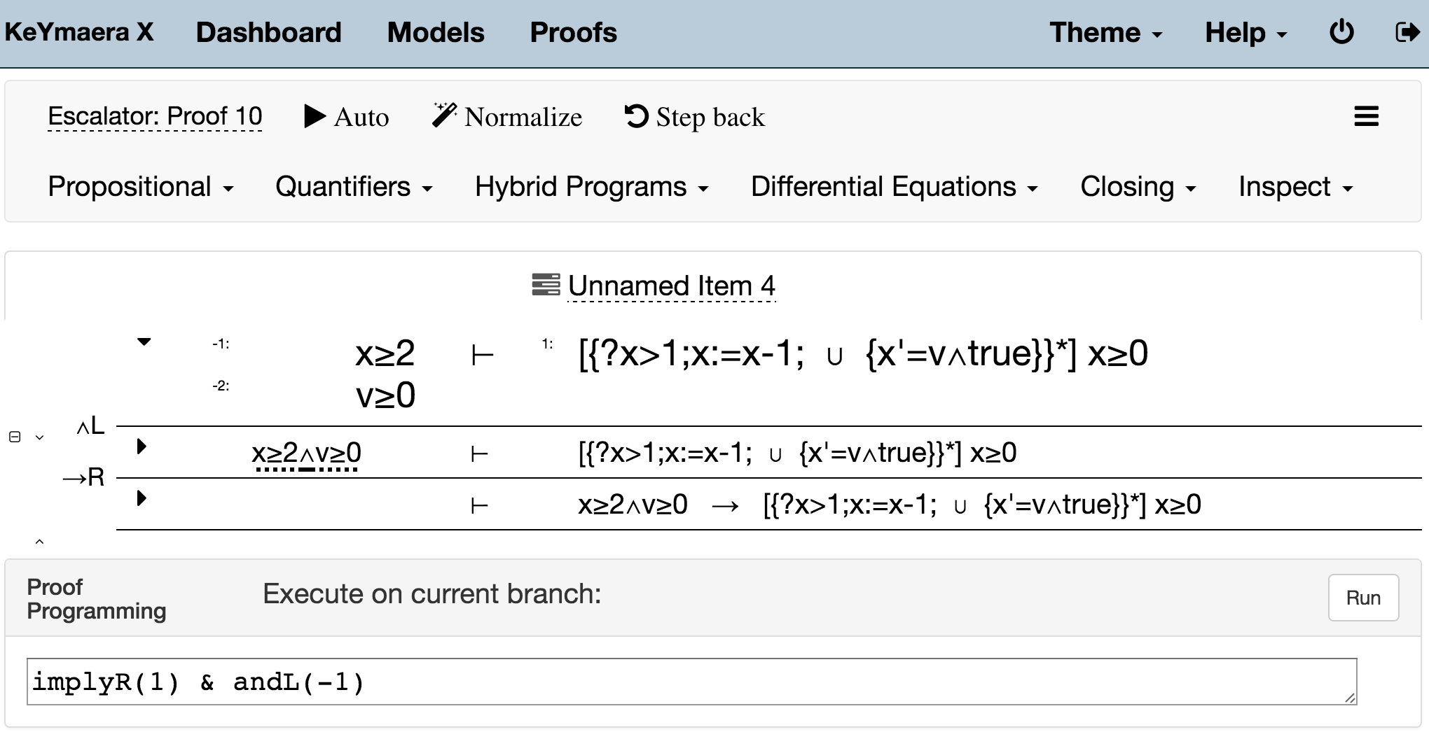Open the Propositional dropdown
This screenshot has width=1429, height=732.
(x=140, y=187)
